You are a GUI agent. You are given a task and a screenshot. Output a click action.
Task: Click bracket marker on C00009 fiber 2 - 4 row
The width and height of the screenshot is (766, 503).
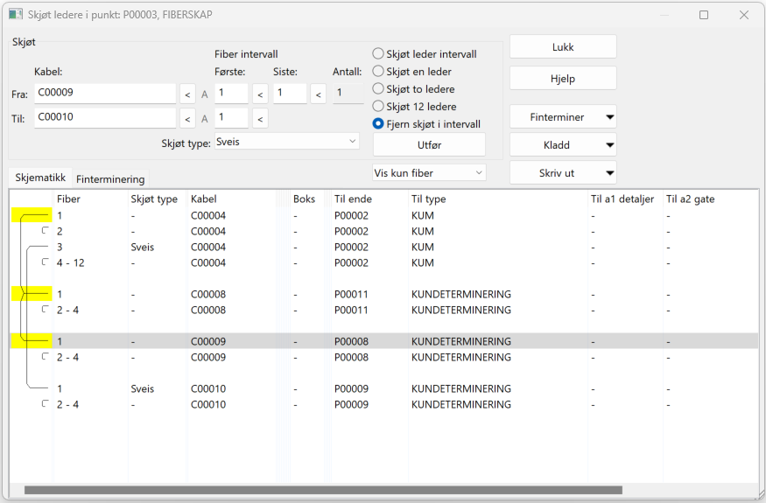[45, 357]
